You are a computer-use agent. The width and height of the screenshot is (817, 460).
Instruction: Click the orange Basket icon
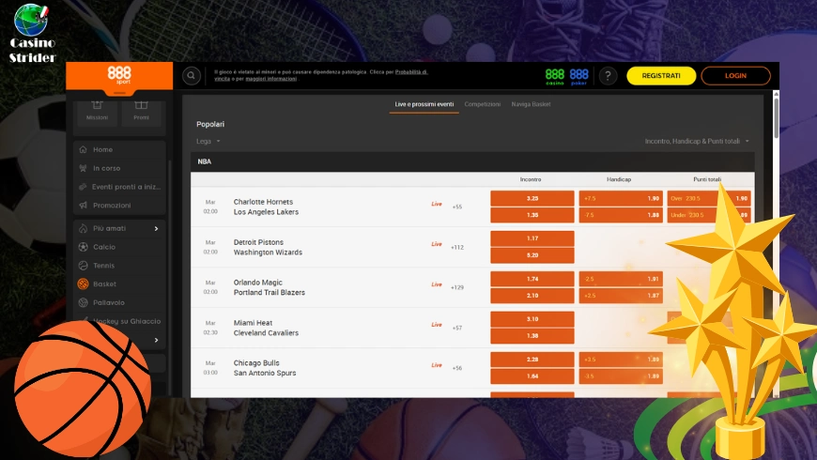[83, 284]
